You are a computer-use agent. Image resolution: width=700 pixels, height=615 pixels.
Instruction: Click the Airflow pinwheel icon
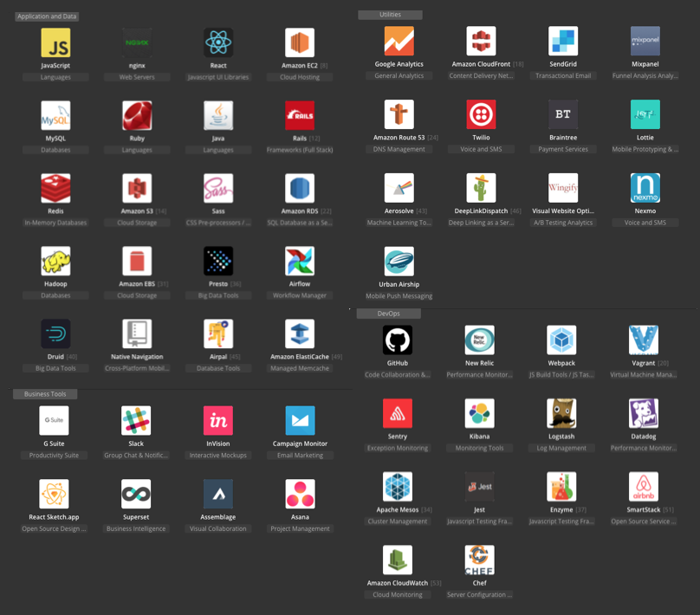tap(300, 261)
